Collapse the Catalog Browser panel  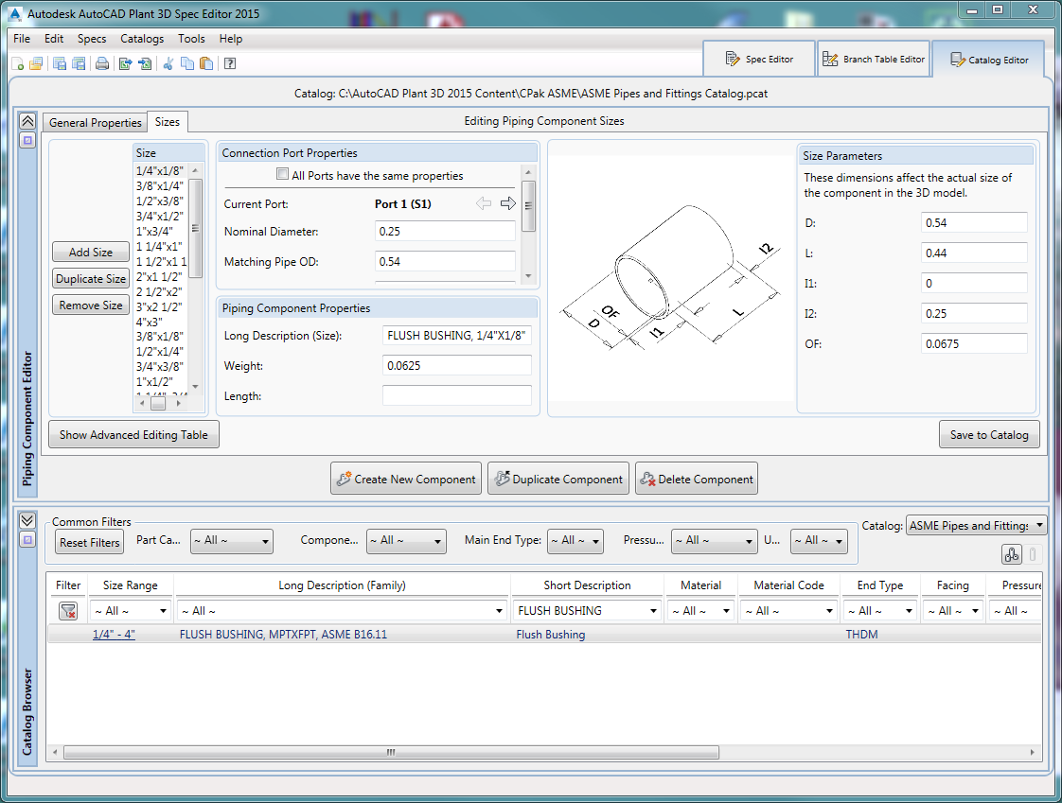pyautogui.click(x=27, y=520)
